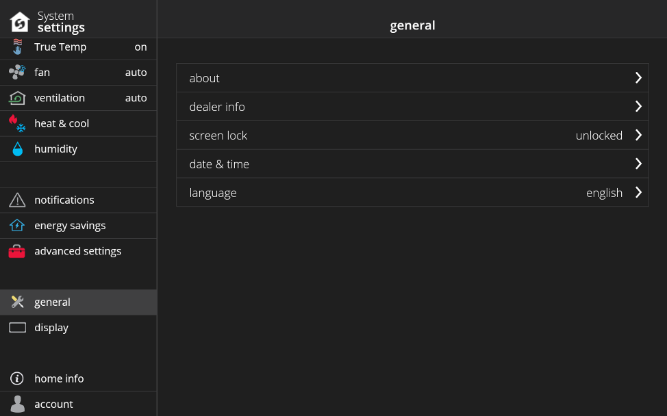The width and height of the screenshot is (667, 416).
Task: Click the general wrench and screwdriver icon
Action: pos(17,302)
